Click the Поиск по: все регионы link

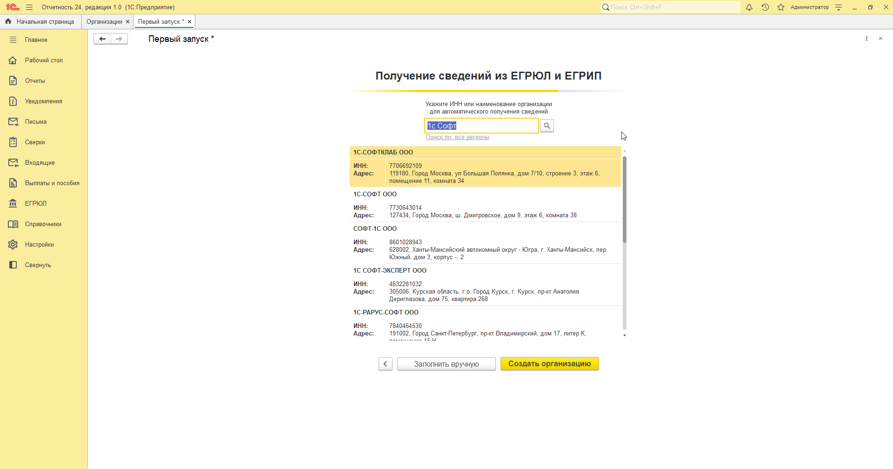tap(458, 137)
